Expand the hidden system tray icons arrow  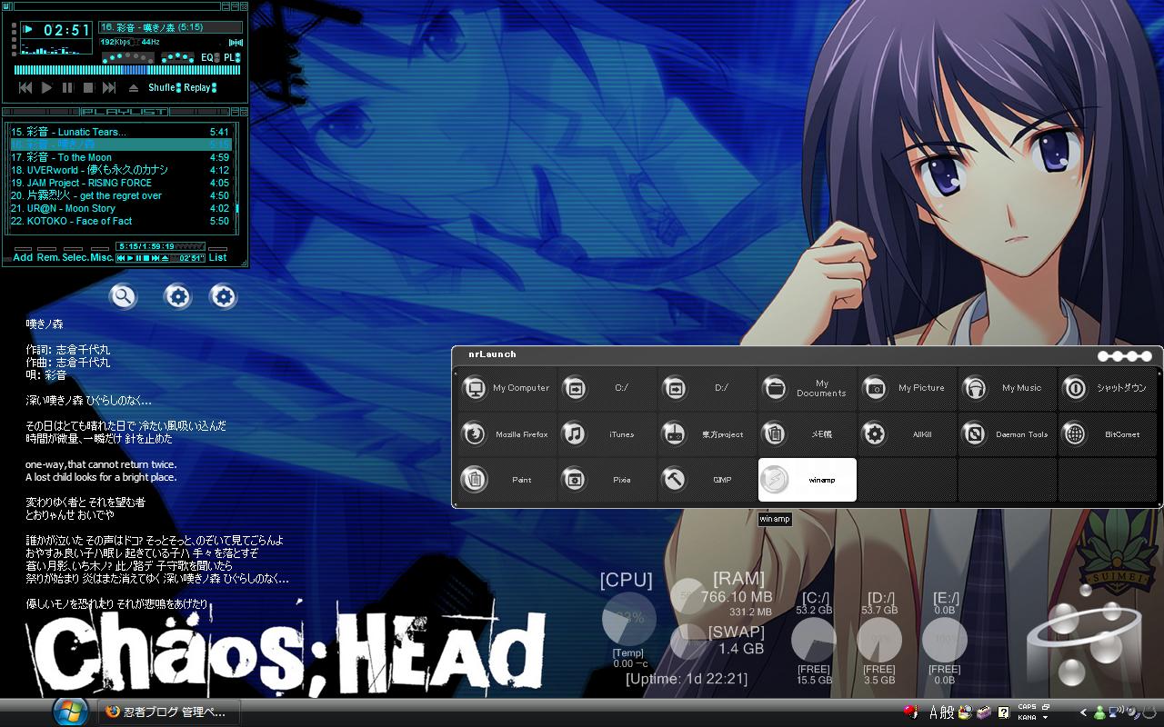tap(1084, 713)
